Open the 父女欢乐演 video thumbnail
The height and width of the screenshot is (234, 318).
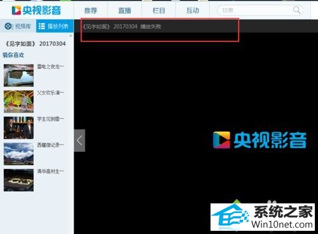tap(18, 101)
